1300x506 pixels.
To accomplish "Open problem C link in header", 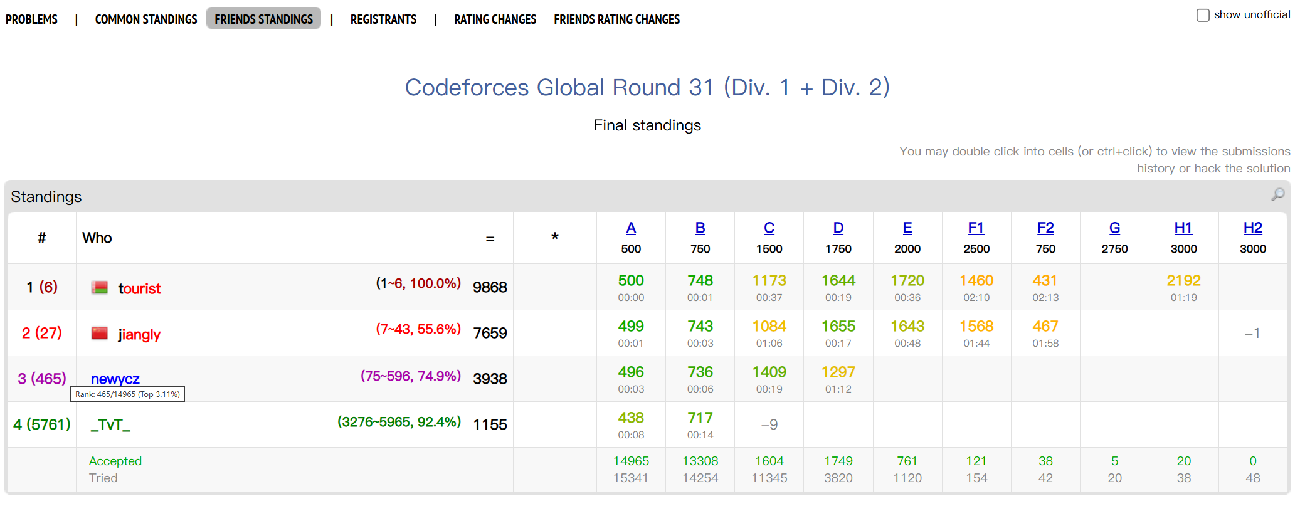I will [x=769, y=228].
